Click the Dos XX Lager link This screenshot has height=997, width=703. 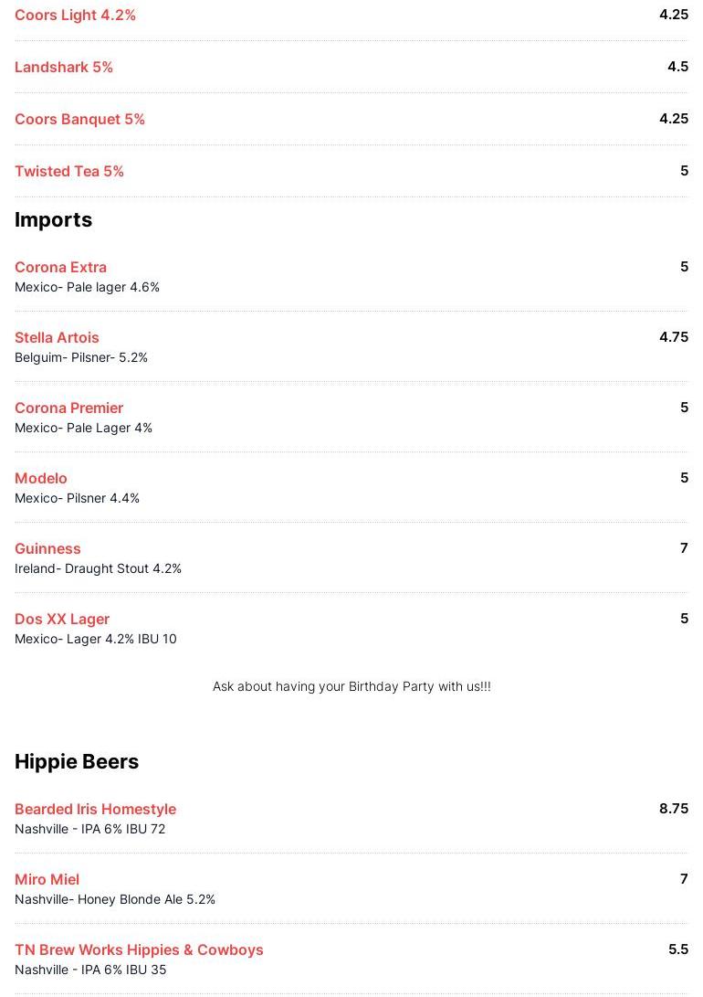[x=62, y=620]
